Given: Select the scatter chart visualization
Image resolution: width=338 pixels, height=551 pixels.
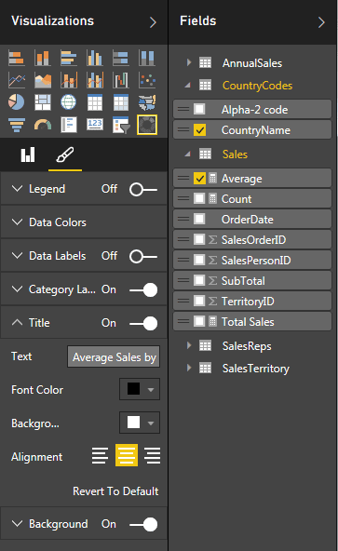Looking at the screenshot, I should [147, 80].
